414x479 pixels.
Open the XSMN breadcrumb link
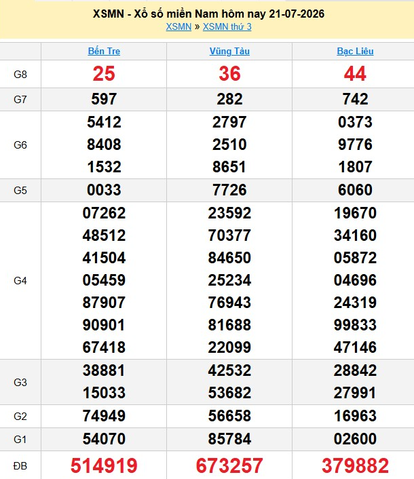(178, 27)
